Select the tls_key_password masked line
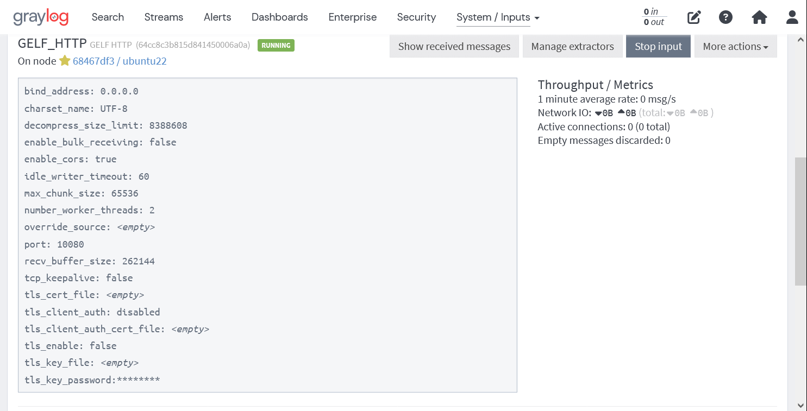The width and height of the screenshot is (807, 411). (92, 380)
